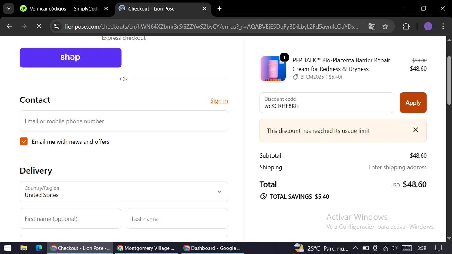The width and height of the screenshot is (452, 254).
Task: Open the Chrome three-dot menu
Action: point(443,26)
